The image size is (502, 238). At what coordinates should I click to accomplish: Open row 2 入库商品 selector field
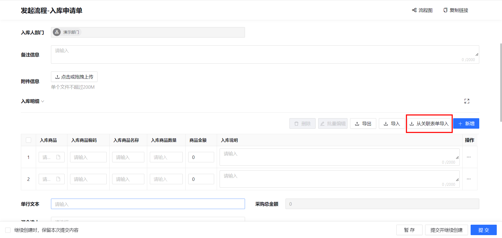click(x=52, y=179)
